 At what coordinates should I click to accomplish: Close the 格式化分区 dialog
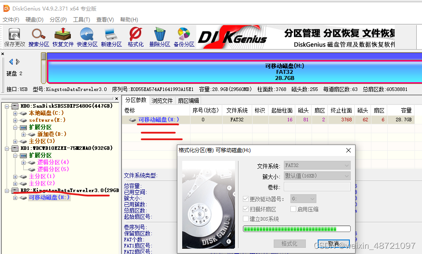[348, 150]
